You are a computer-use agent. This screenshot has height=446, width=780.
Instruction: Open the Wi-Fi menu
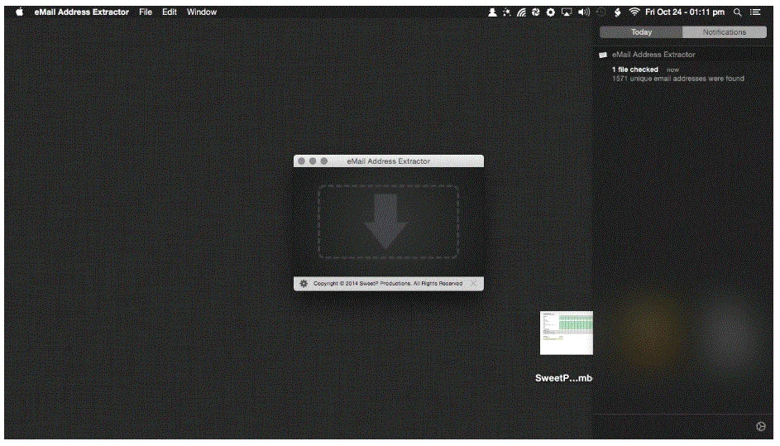click(x=634, y=12)
